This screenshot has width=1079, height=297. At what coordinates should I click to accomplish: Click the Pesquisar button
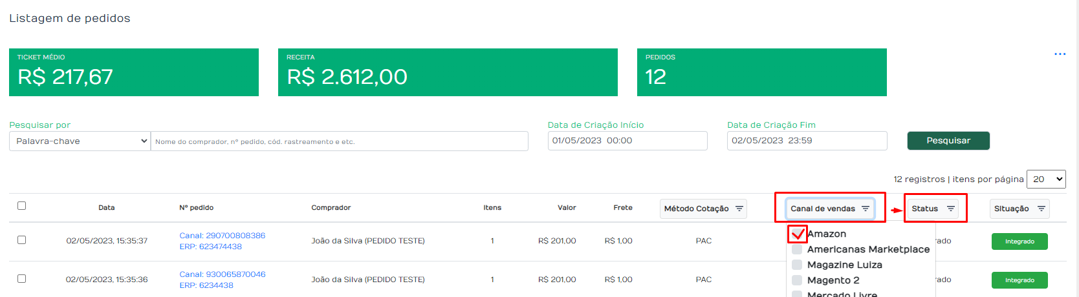point(948,141)
